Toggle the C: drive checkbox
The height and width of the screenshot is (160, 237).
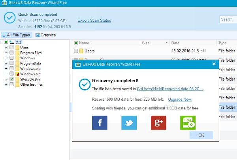(x=6, y=42)
